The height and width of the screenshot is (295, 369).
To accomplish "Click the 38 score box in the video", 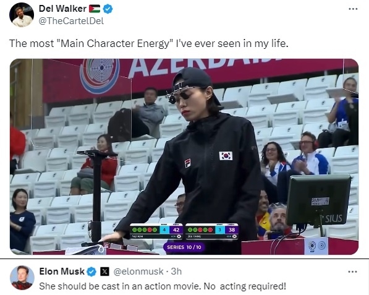I will click(232, 230).
